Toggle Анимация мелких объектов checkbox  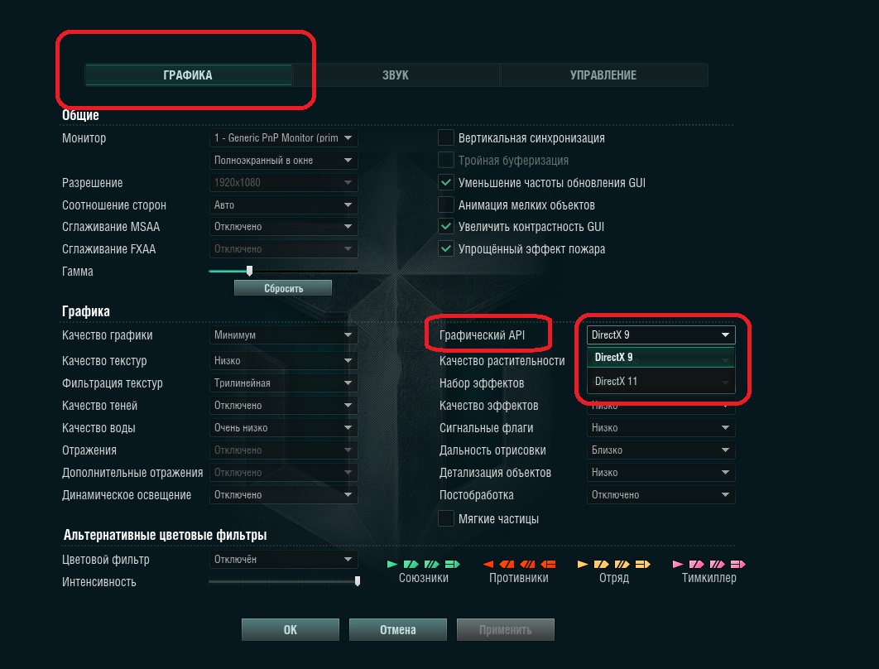[445, 205]
